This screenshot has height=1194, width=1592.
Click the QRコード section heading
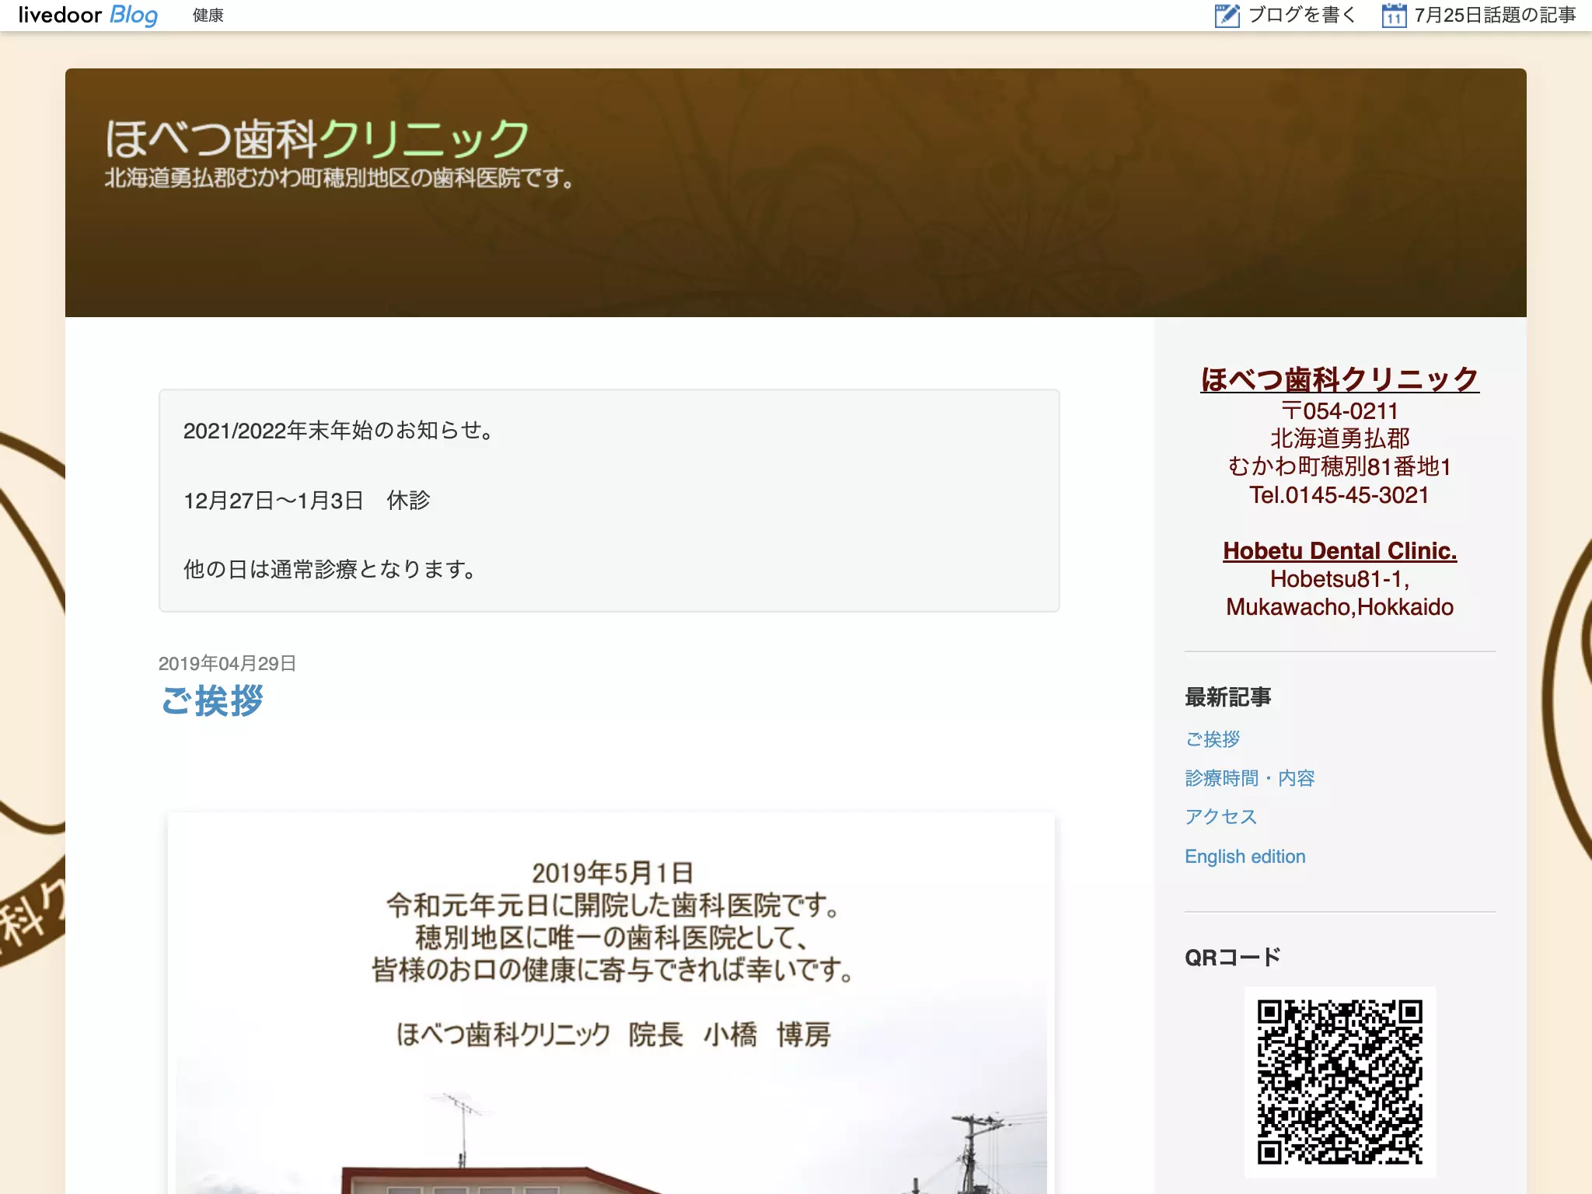(1233, 957)
